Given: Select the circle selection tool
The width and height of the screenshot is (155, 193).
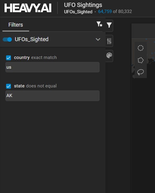Looking at the screenshot, I should [140, 48].
